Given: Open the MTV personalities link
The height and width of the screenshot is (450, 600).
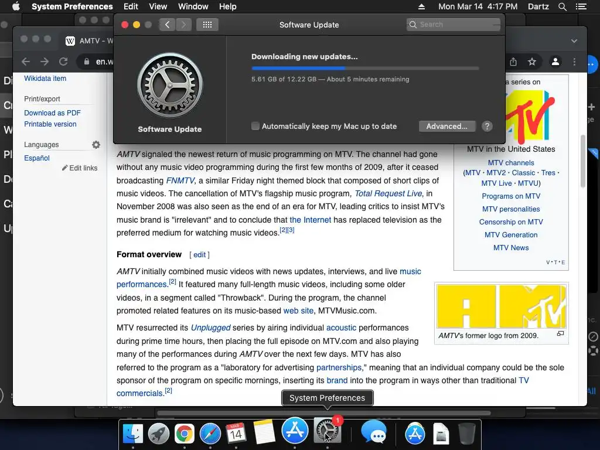Looking at the screenshot, I should pyautogui.click(x=511, y=209).
